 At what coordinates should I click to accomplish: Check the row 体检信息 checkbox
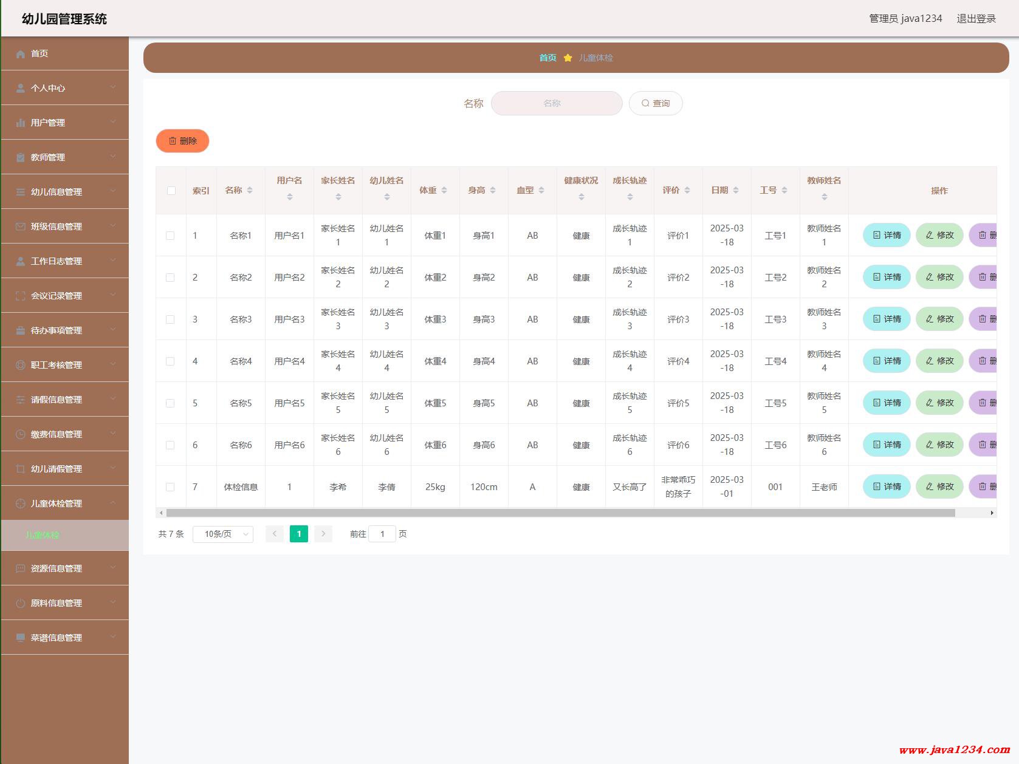[170, 487]
